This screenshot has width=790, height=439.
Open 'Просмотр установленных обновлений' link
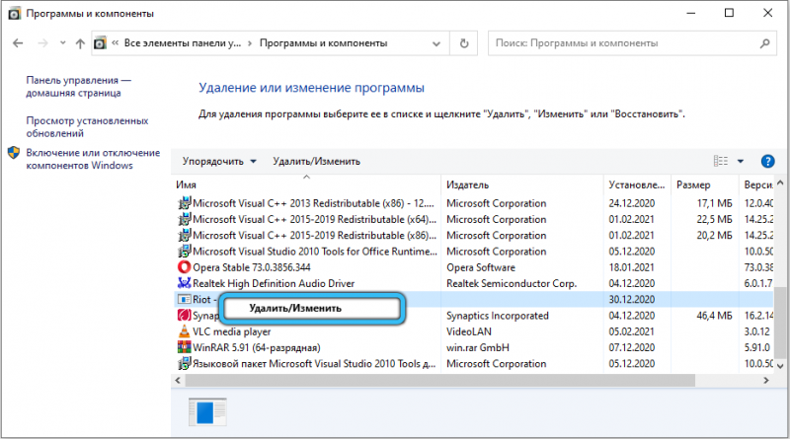click(x=87, y=127)
